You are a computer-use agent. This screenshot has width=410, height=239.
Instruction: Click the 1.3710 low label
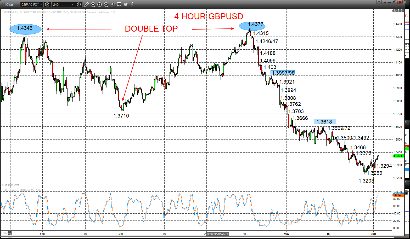point(121,116)
